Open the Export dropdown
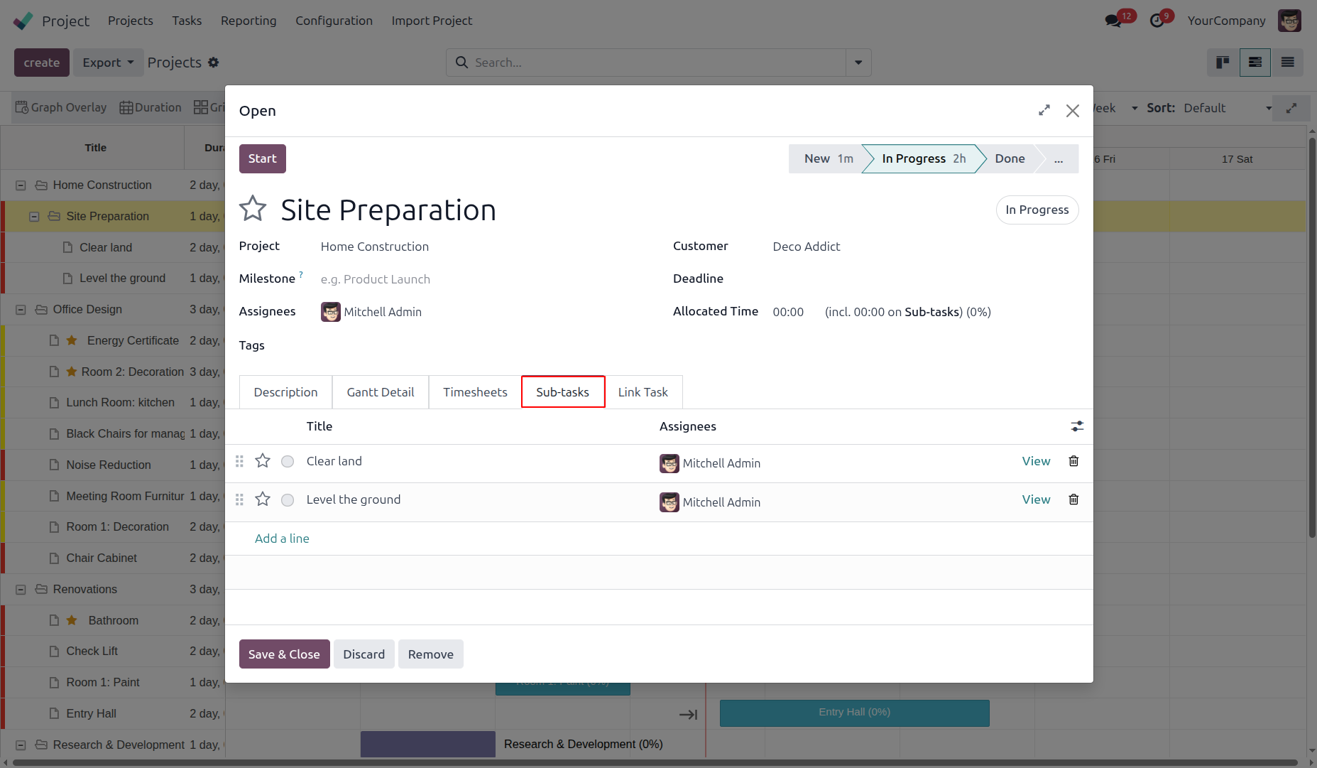 108,63
